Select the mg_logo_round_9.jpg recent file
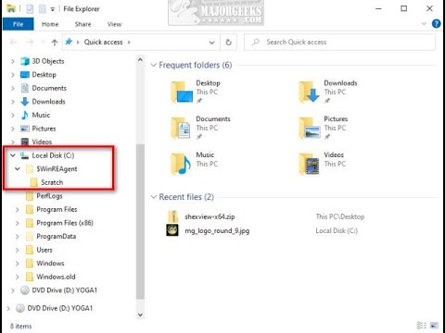The width and height of the screenshot is (445, 333). click(x=217, y=230)
